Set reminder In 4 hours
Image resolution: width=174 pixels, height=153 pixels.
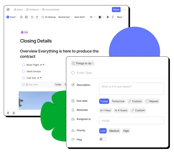click(121, 110)
